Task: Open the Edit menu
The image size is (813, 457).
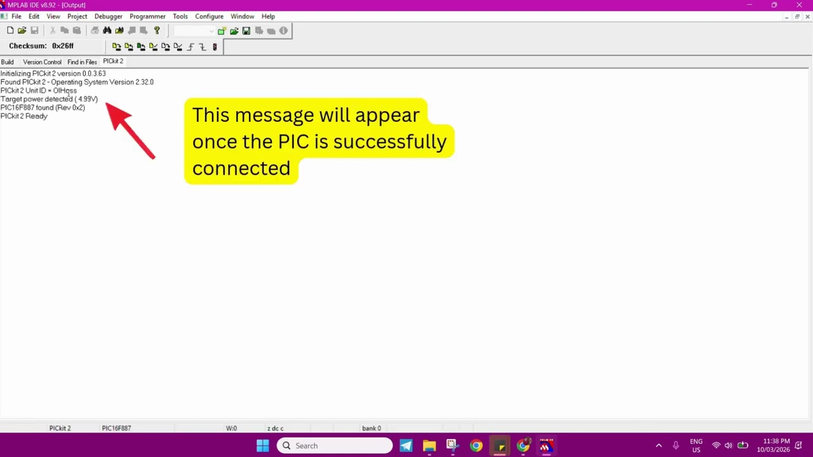Action: click(34, 17)
